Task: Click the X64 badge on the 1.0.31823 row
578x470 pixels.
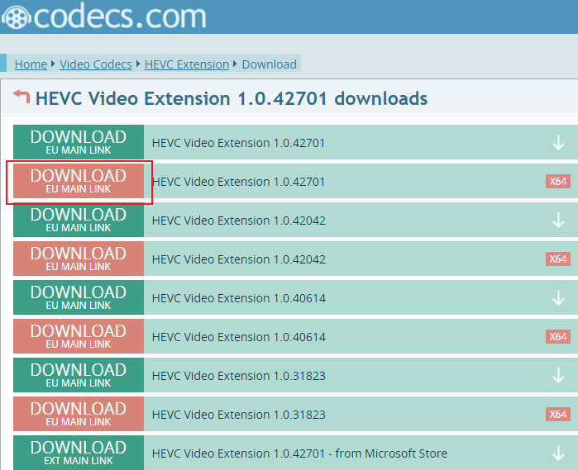Action: tap(558, 415)
